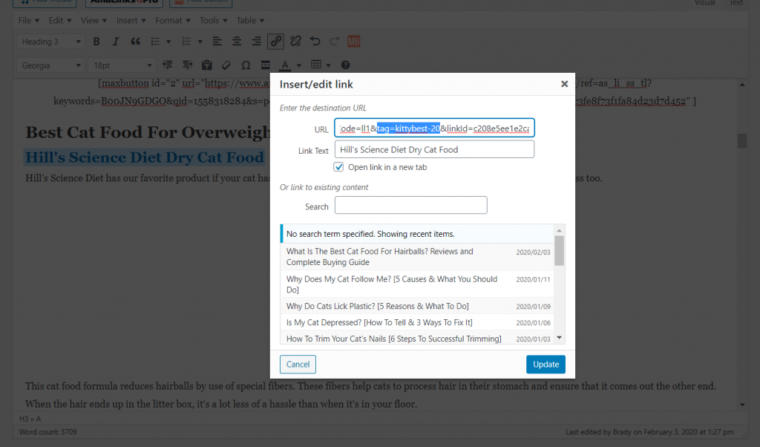760x447 pixels.
Task: Expand the bullet list style arrow
Action: pos(168,42)
